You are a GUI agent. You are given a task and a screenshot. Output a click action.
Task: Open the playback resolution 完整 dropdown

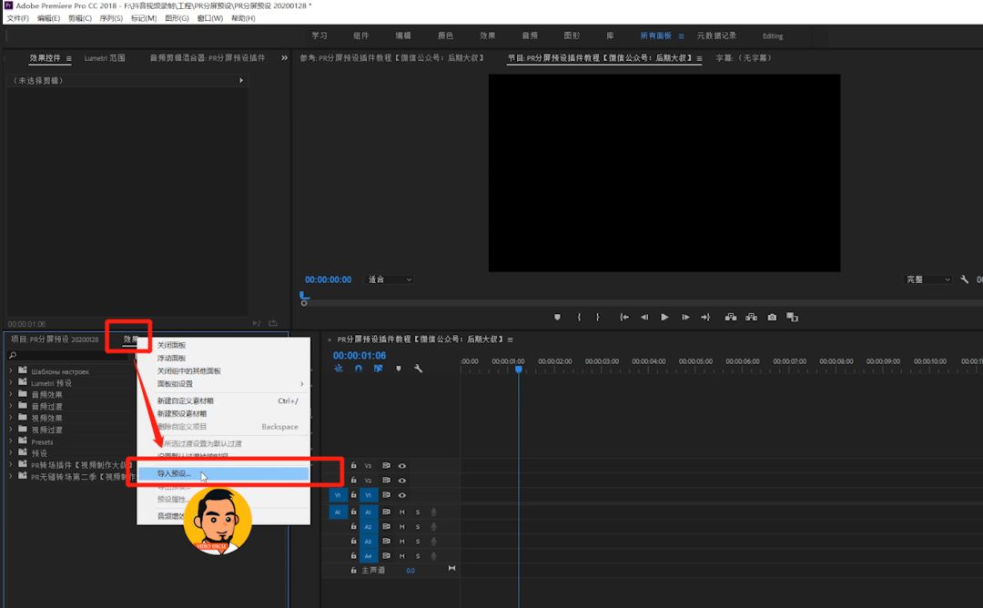coord(927,279)
